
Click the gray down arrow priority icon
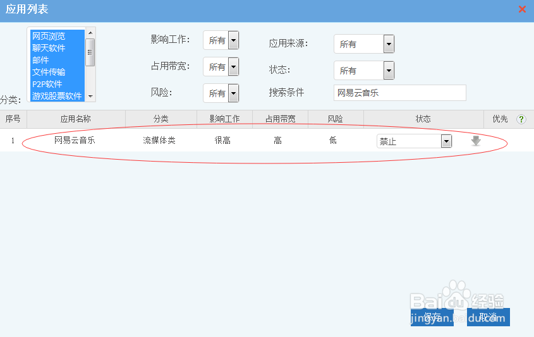[476, 141]
